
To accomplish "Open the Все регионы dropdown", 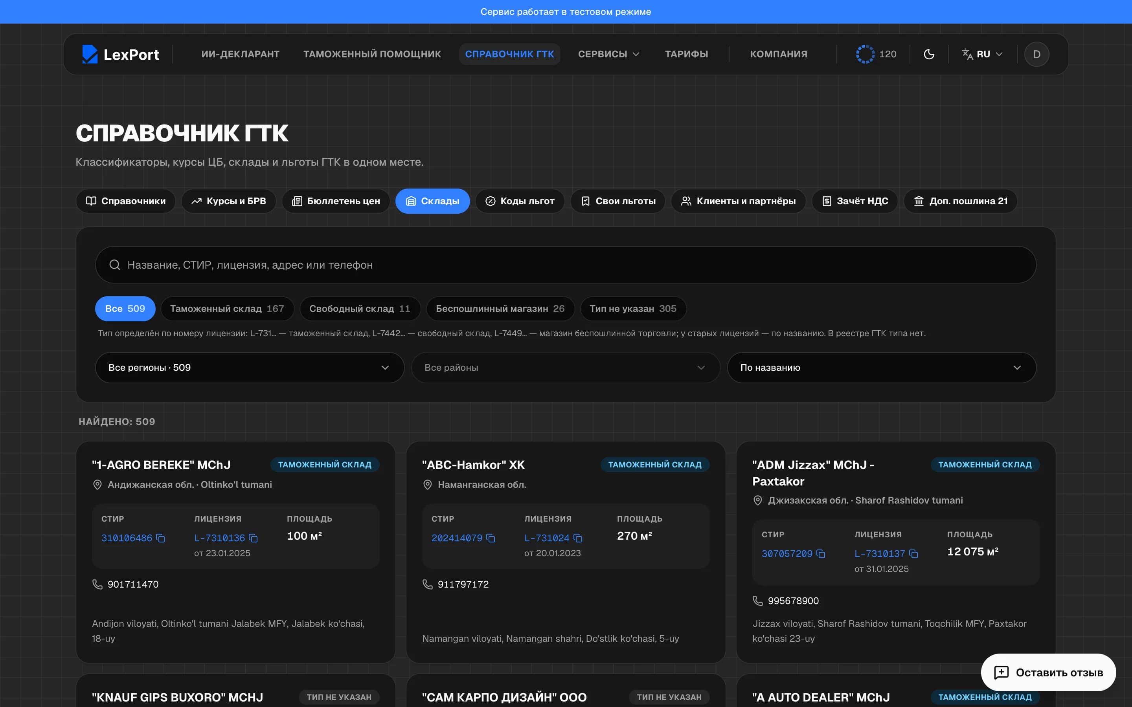I will 249,368.
